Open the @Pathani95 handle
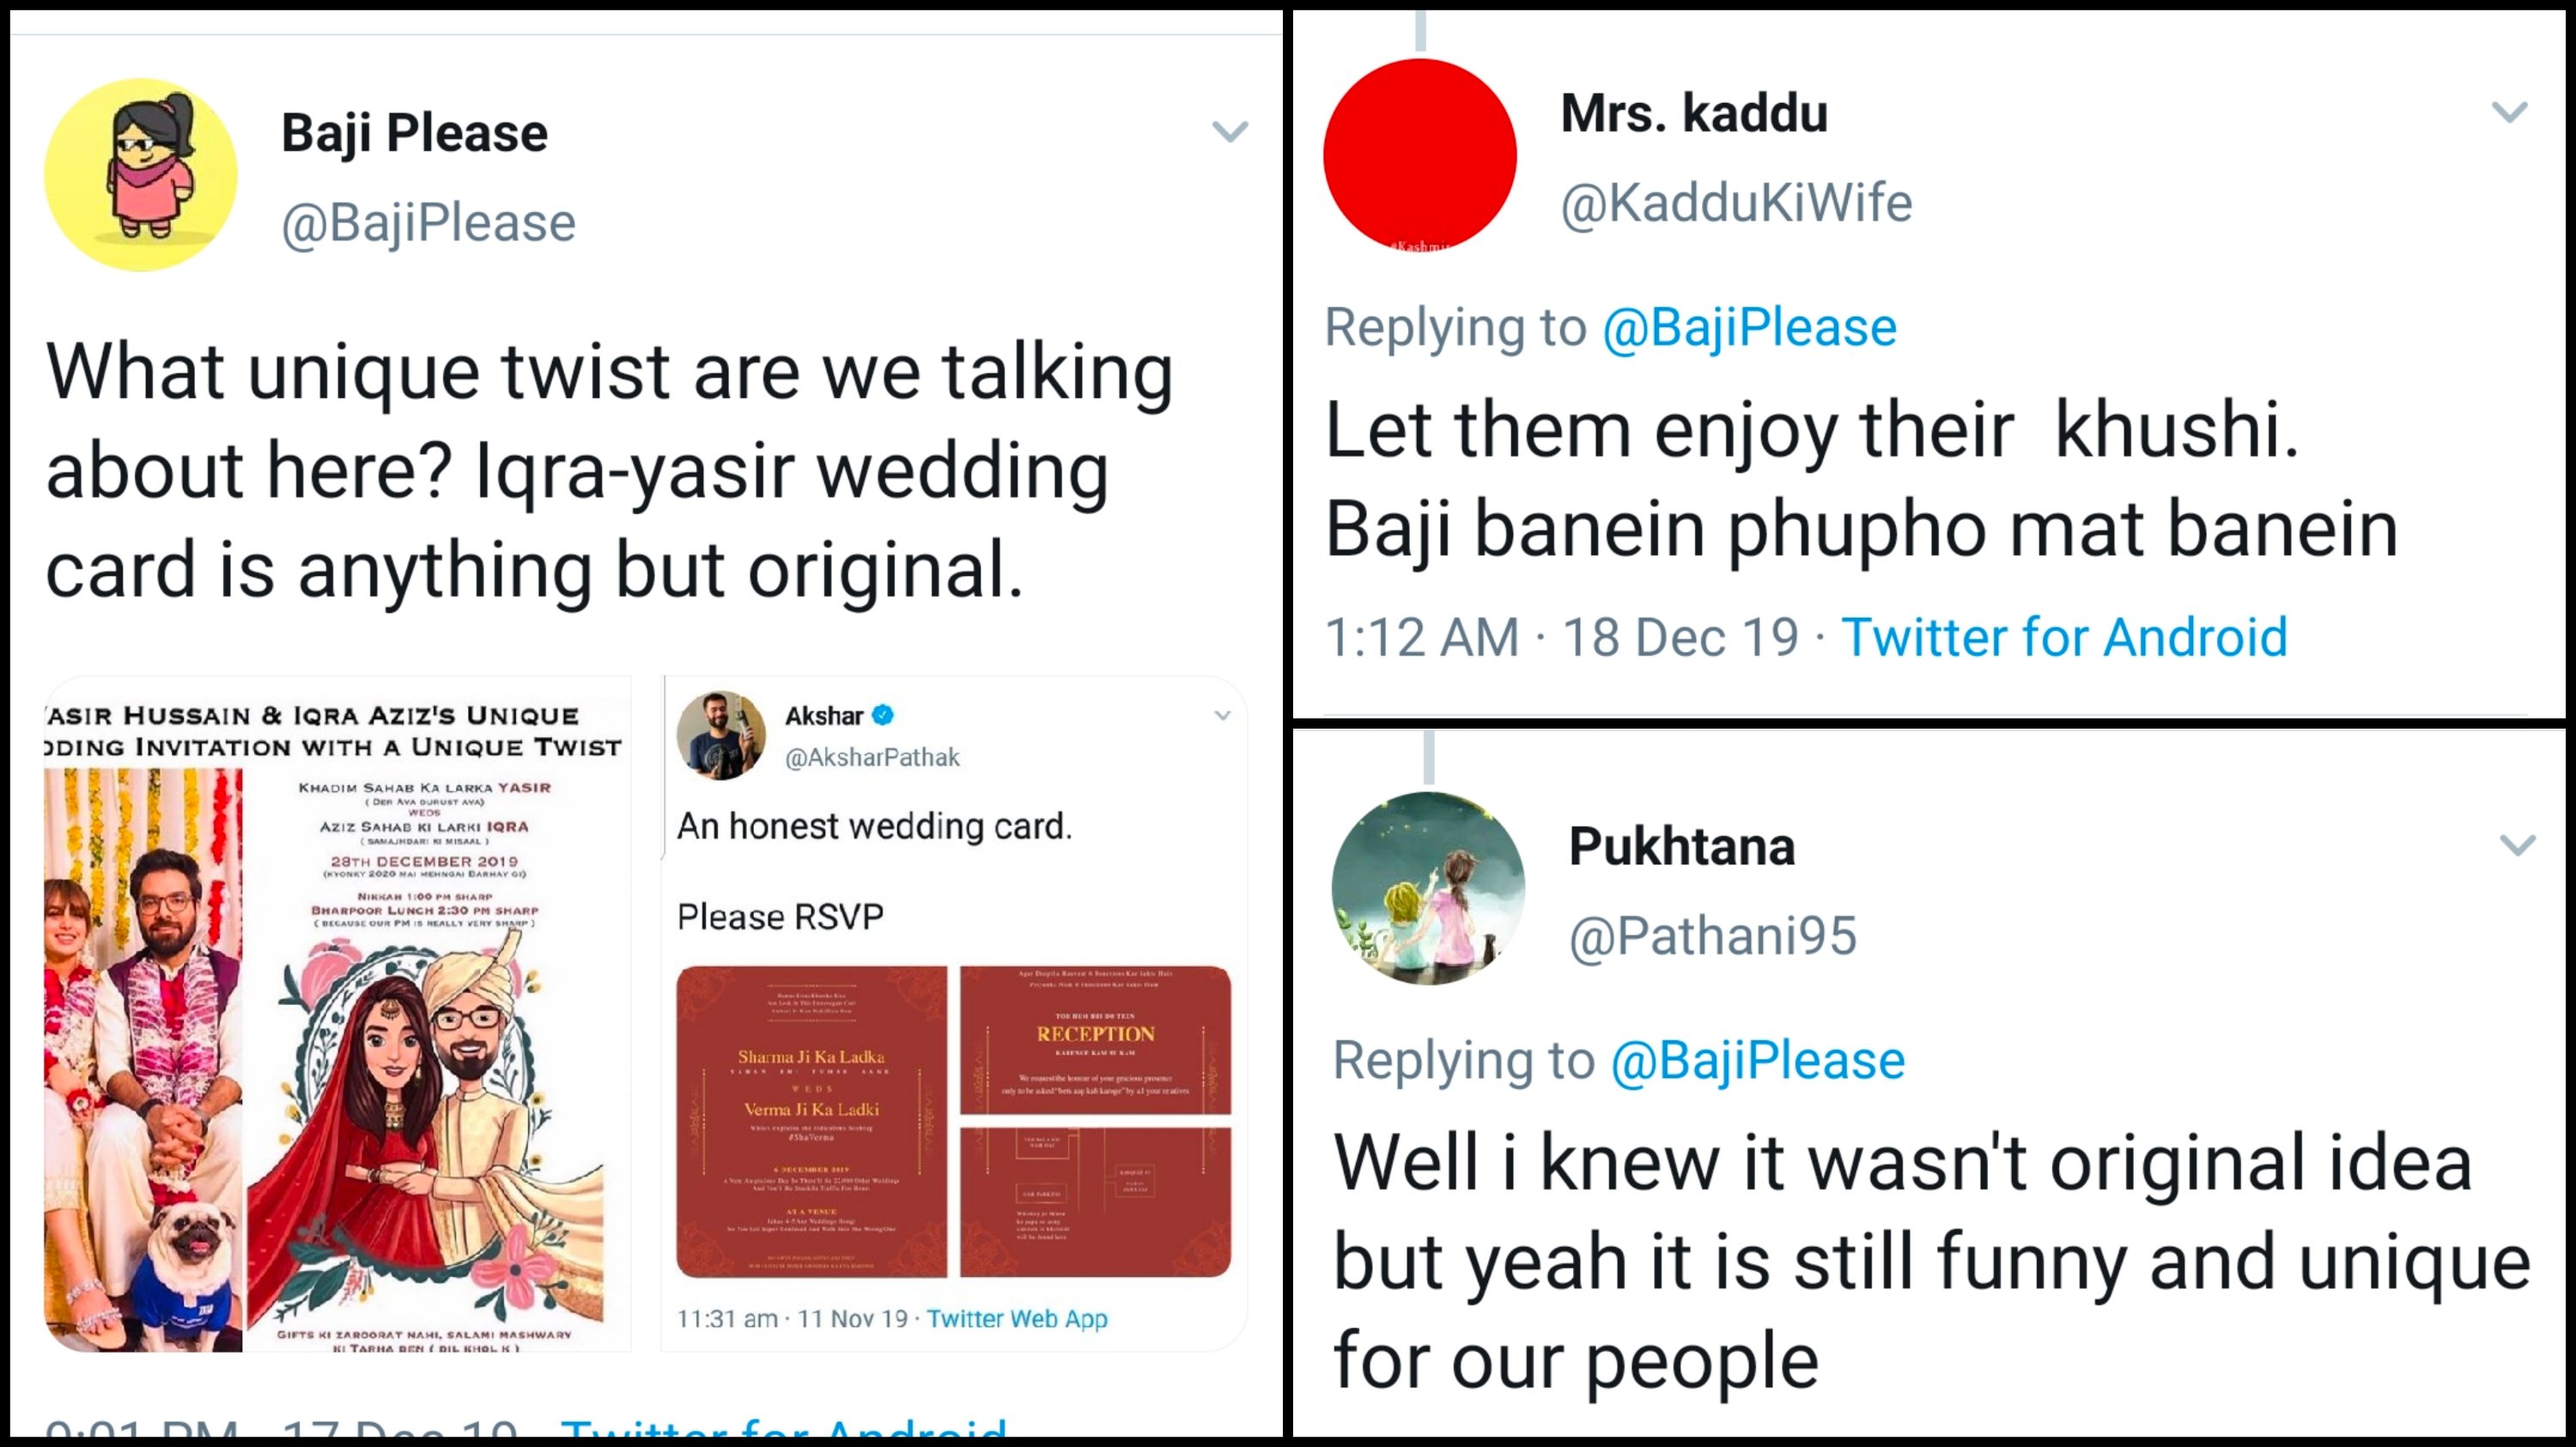The image size is (2576, 1447). (x=1712, y=936)
